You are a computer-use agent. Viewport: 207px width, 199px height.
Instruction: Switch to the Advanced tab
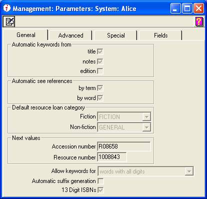(x=70, y=35)
